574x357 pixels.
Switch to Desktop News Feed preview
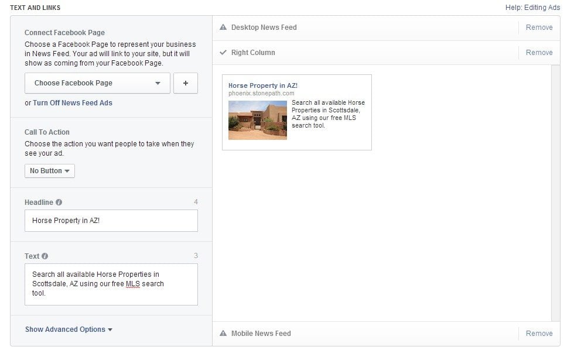[x=264, y=28]
